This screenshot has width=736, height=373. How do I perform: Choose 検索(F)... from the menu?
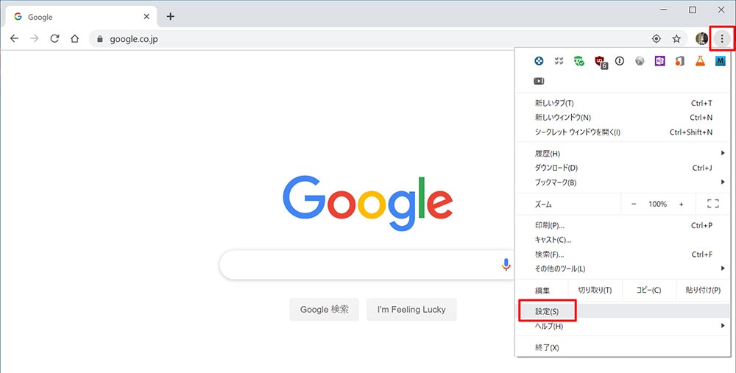pyautogui.click(x=623, y=255)
